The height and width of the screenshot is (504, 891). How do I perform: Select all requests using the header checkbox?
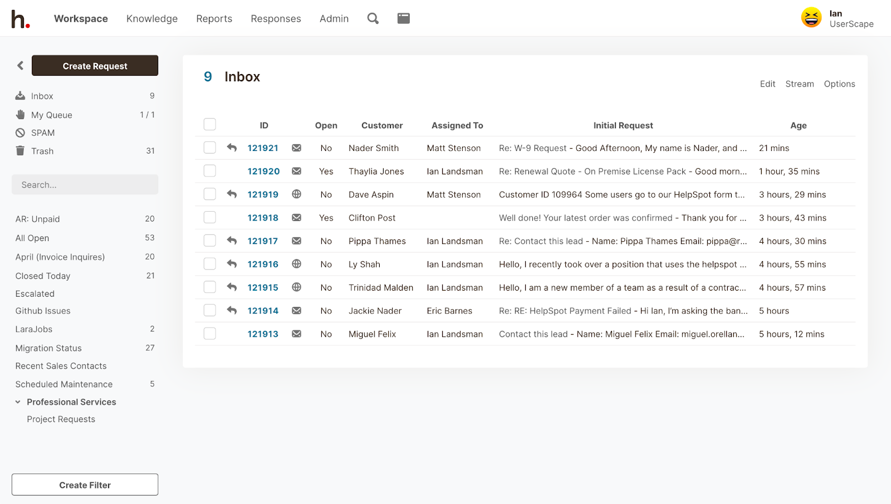pyautogui.click(x=209, y=124)
